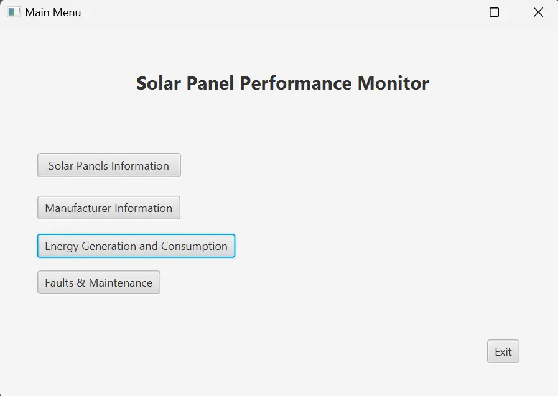This screenshot has width=558, height=396.
Task: Click the restore window control
Action: click(494, 12)
